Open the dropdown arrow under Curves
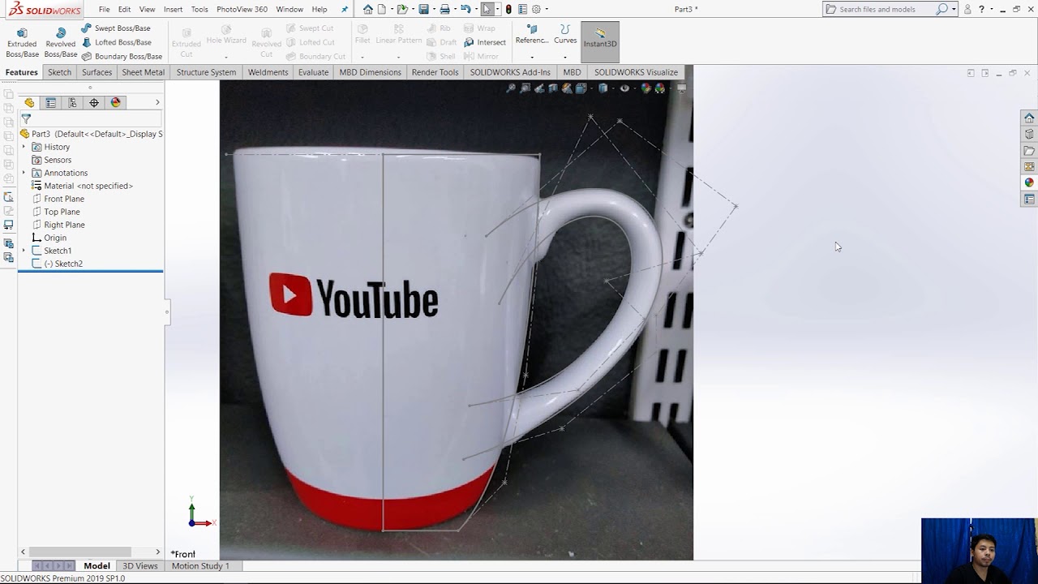This screenshot has width=1038, height=584. 565,57
